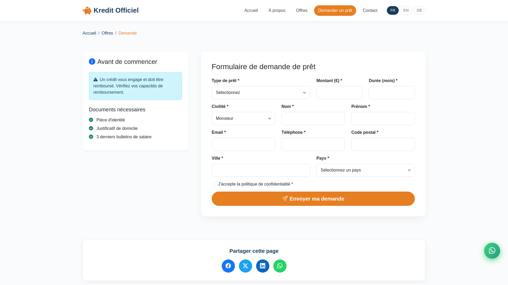Viewport: 508px width, 285px height.
Task: Click the Justificatif de domicile text
Action: click(x=117, y=129)
